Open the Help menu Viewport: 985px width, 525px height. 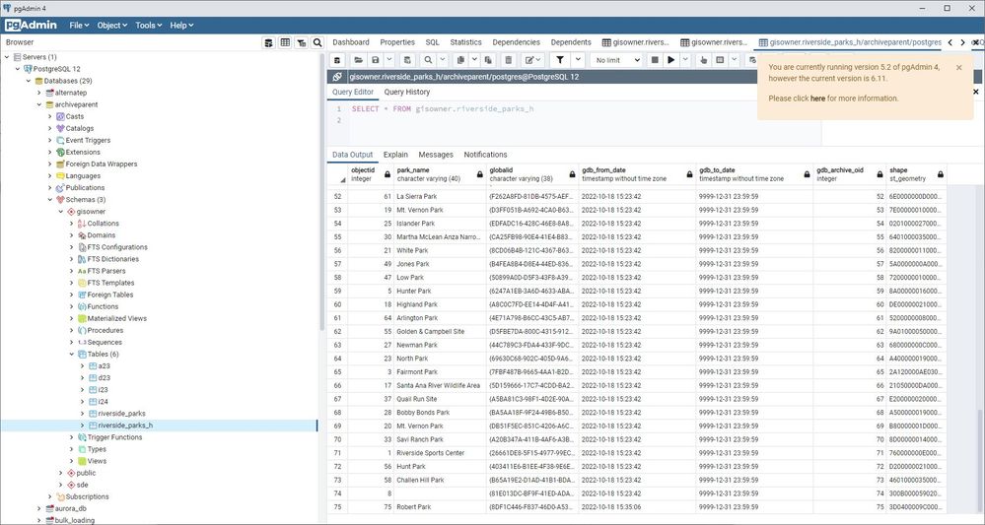181,25
